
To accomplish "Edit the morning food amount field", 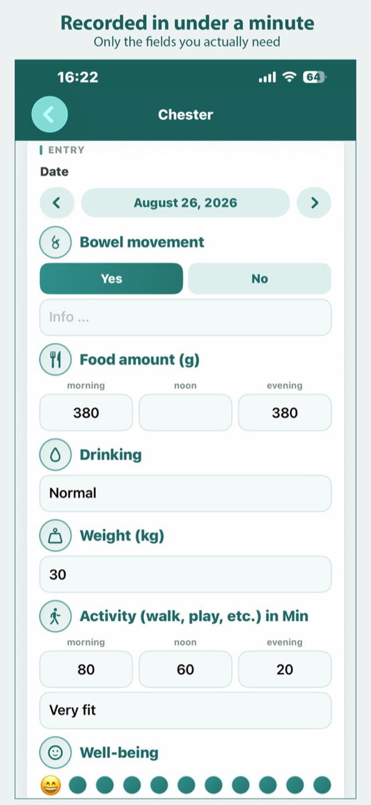I will pyautogui.click(x=86, y=413).
